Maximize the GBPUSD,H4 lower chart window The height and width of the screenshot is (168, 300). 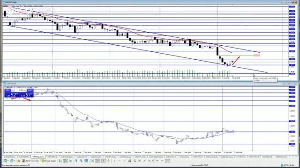(x=289, y=84)
